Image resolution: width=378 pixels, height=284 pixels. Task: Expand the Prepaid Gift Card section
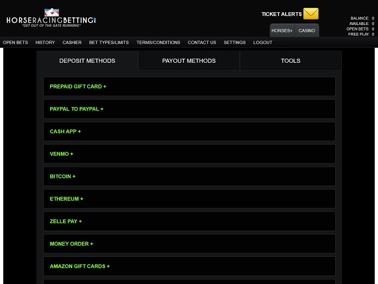(x=78, y=87)
